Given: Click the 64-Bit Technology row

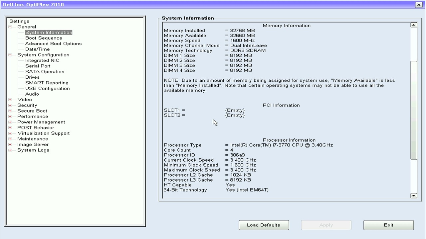Looking at the screenshot, I should pyautogui.click(x=216, y=190).
